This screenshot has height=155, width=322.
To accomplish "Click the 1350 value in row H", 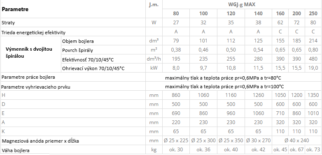I will (313, 95).
